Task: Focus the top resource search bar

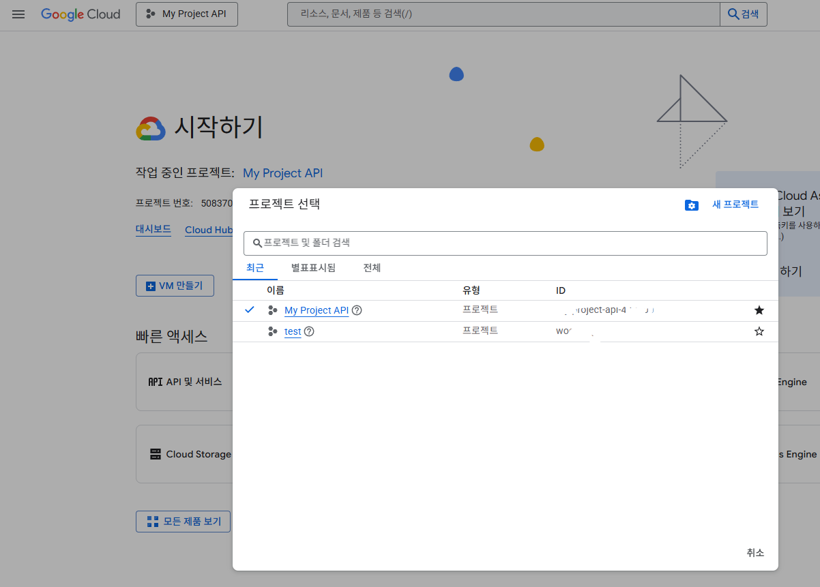Action: pos(503,14)
